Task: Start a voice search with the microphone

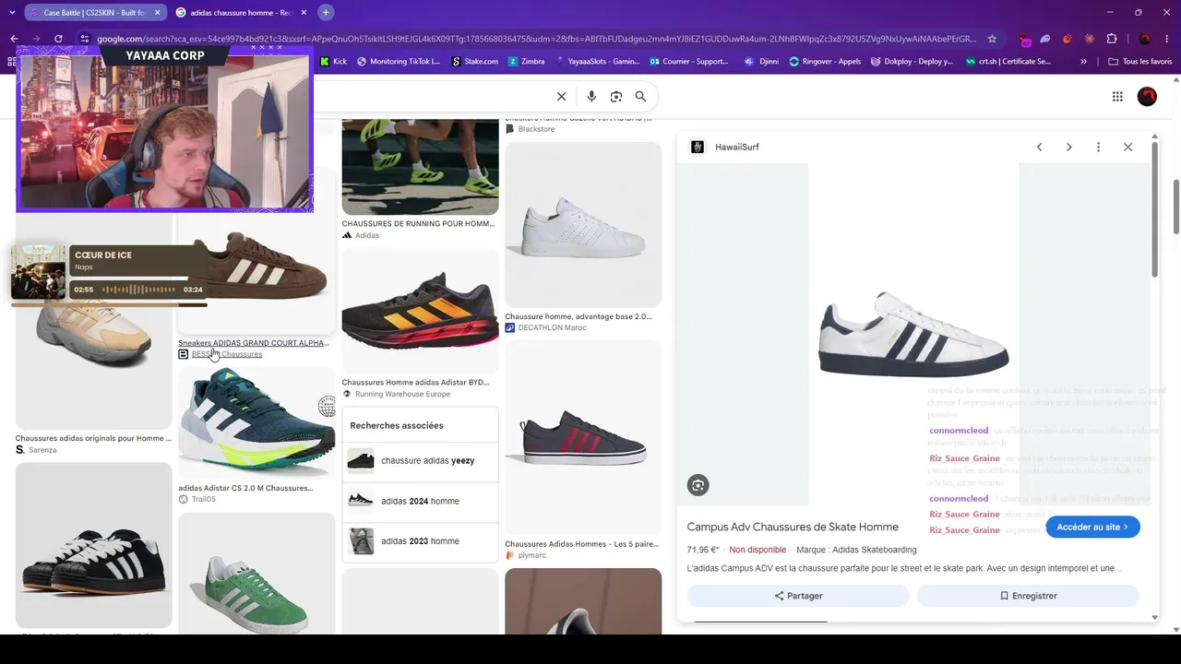Action: coord(591,96)
